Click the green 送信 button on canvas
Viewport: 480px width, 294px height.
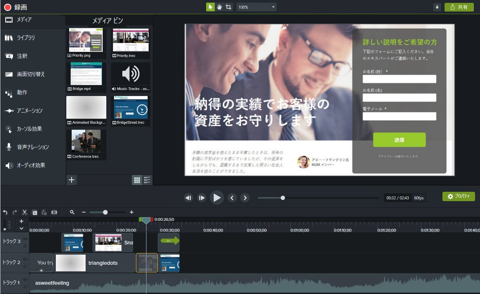(x=399, y=140)
